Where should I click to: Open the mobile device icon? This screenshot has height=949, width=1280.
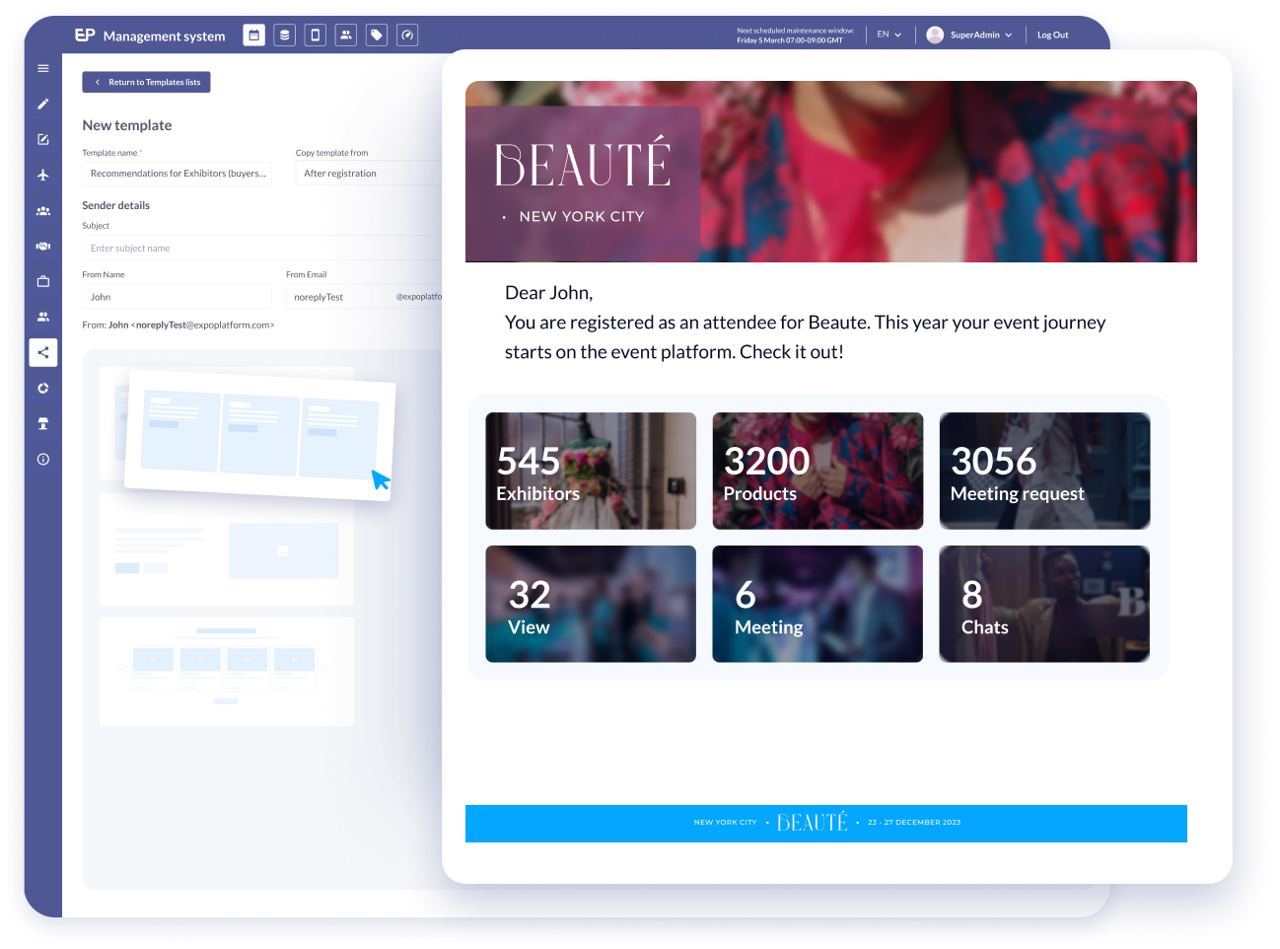pyautogui.click(x=316, y=36)
